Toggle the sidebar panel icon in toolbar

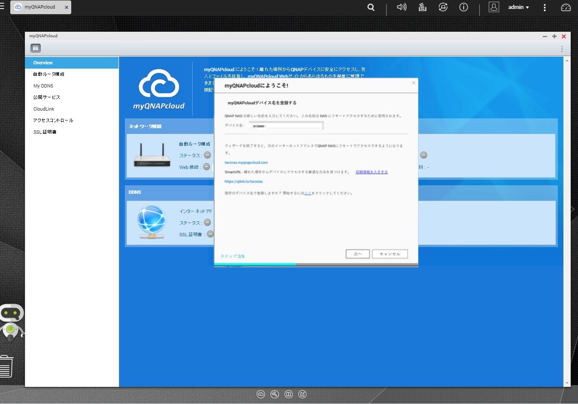pos(36,48)
